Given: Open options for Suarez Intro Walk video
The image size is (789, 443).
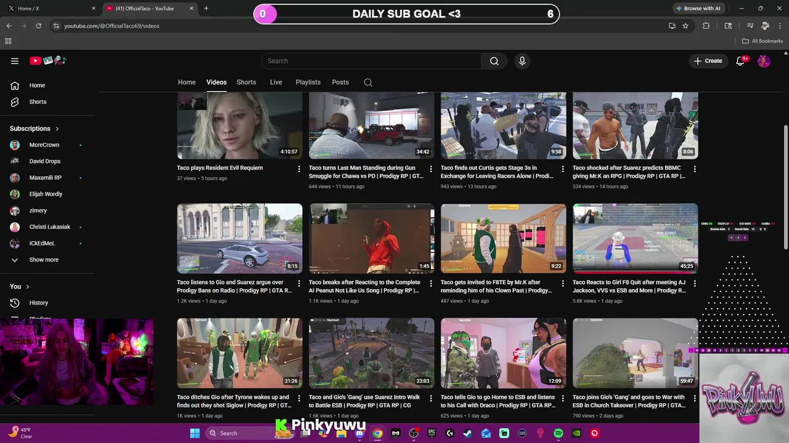Looking at the screenshot, I should point(431,398).
